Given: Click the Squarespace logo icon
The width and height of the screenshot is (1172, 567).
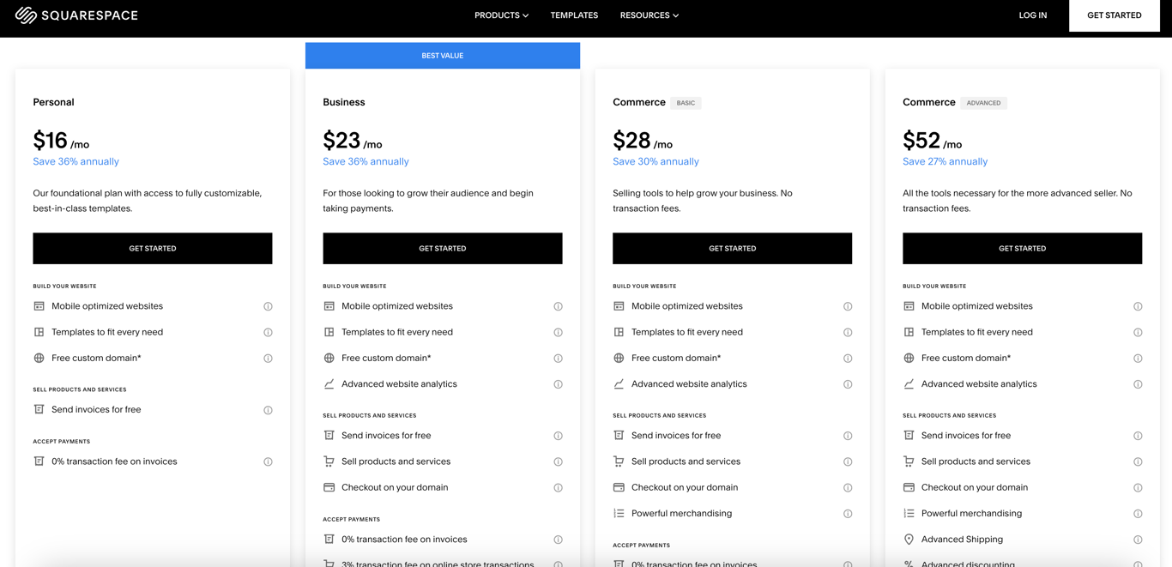Looking at the screenshot, I should (x=26, y=15).
